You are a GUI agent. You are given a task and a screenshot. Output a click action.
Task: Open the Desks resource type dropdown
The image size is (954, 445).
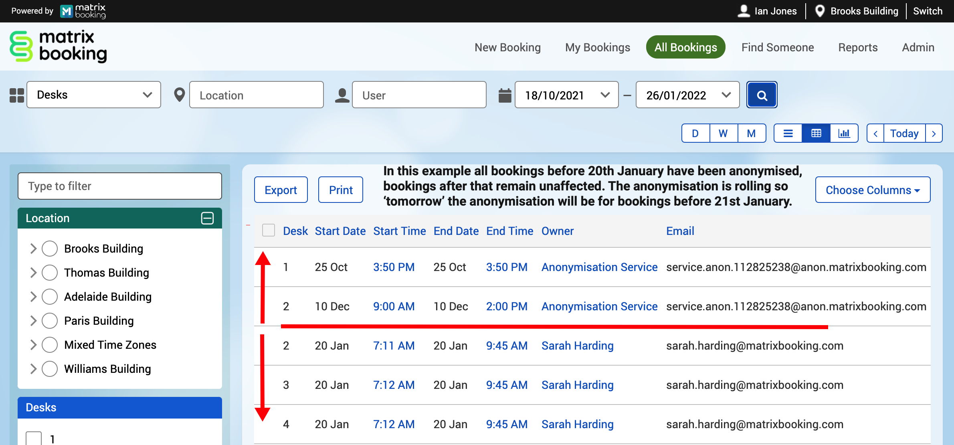[94, 95]
